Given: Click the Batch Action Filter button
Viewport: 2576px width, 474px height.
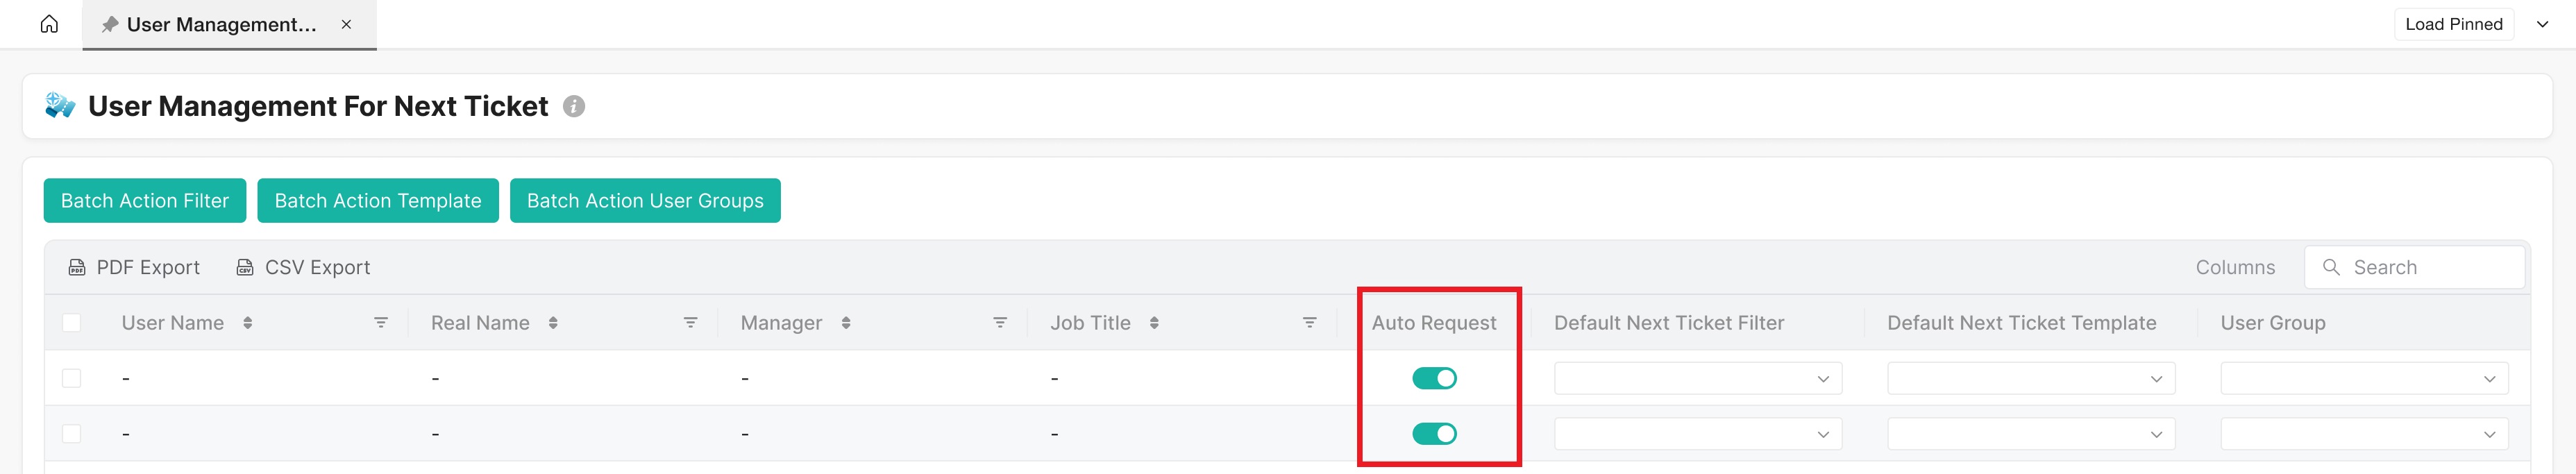Looking at the screenshot, I should click(x=144, y=200).
